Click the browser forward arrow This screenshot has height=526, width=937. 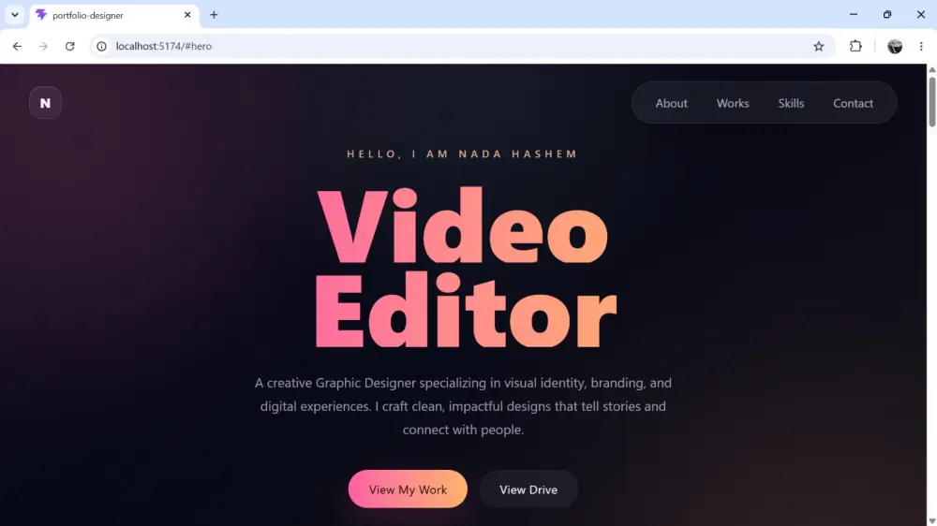43,46
